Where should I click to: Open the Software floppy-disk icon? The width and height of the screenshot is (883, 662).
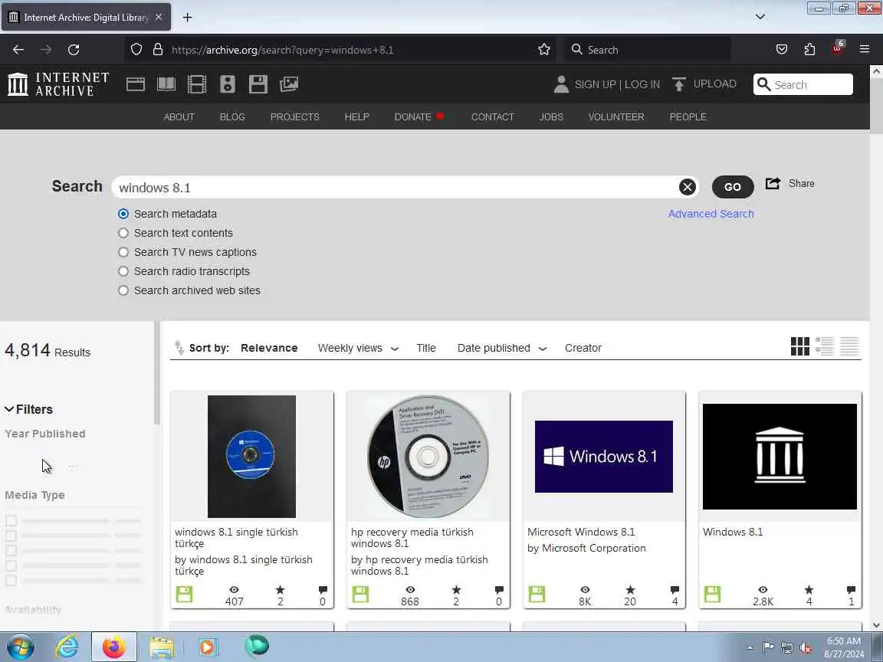tap(258, 84)
